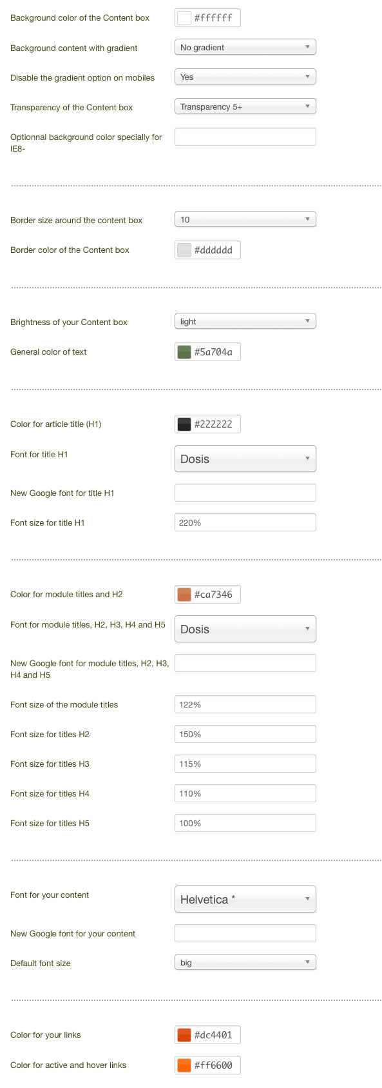Click the Font size of module titles field
Viewport: 382px width, 1088px height.
[245, 704]
